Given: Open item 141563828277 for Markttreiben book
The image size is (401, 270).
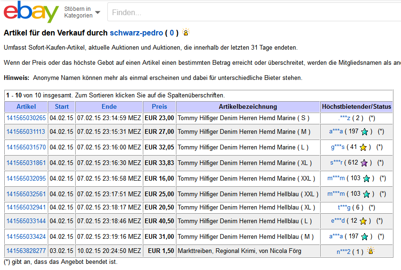Looking at the screenshot, I should click(26, 251).
